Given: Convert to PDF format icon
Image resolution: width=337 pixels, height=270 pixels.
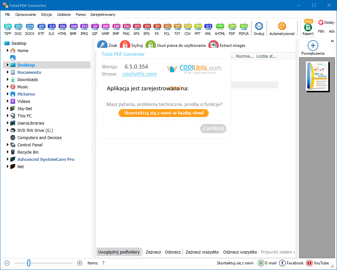Looking at the screenshot, I should [232, 29].
